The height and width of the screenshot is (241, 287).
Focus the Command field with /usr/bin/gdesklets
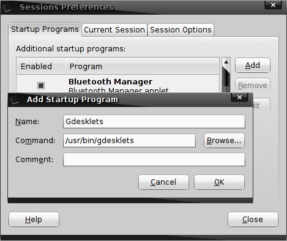coord(129,141)
